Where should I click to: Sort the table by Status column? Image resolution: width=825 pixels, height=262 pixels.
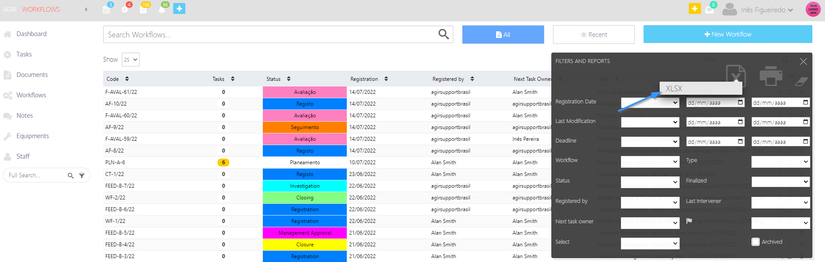click(x=288, y=79)
